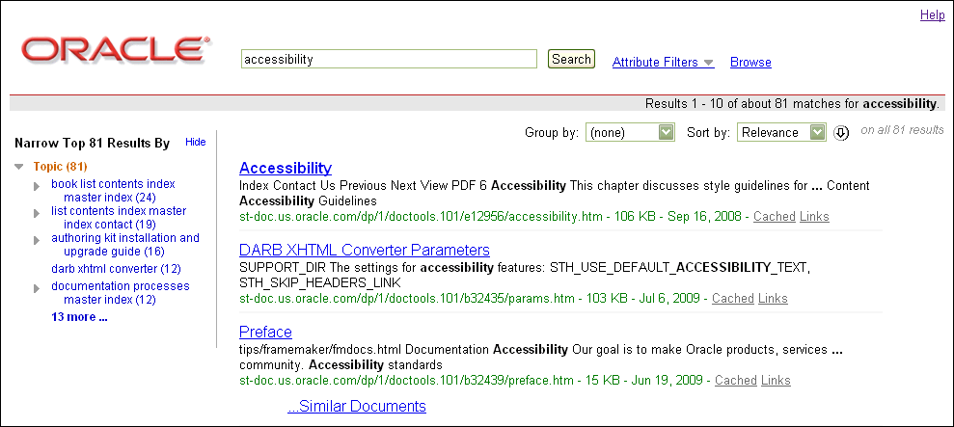This screenshot has width=954, height=427.
Task: Open the Preface result title
Action: (x=265, y=333)
